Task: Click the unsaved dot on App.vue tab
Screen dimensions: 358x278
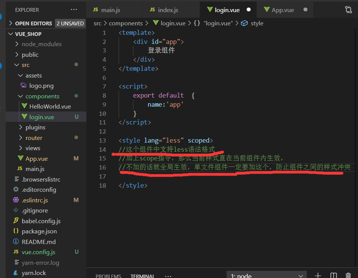Action: [305, 9]
